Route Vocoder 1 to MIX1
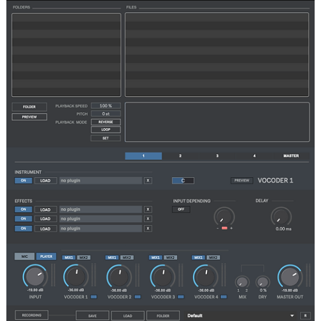 (69, 257)
